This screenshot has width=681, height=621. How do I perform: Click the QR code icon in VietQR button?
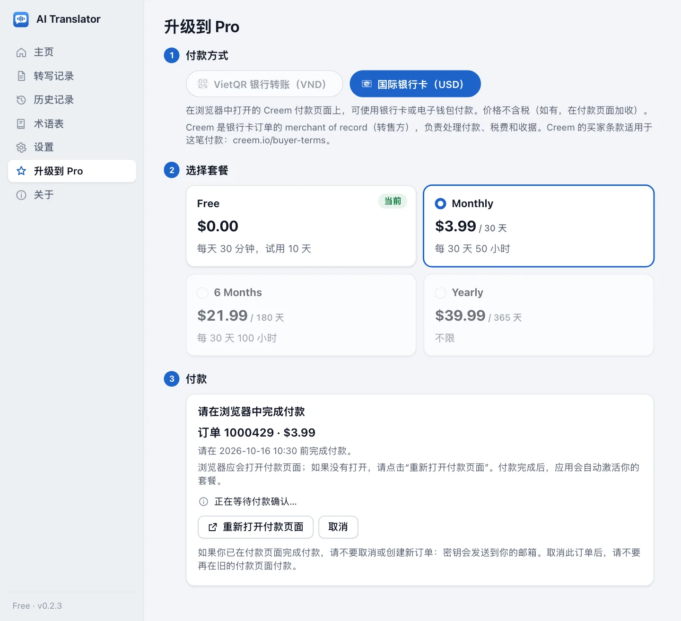click(x=203, y=84)
